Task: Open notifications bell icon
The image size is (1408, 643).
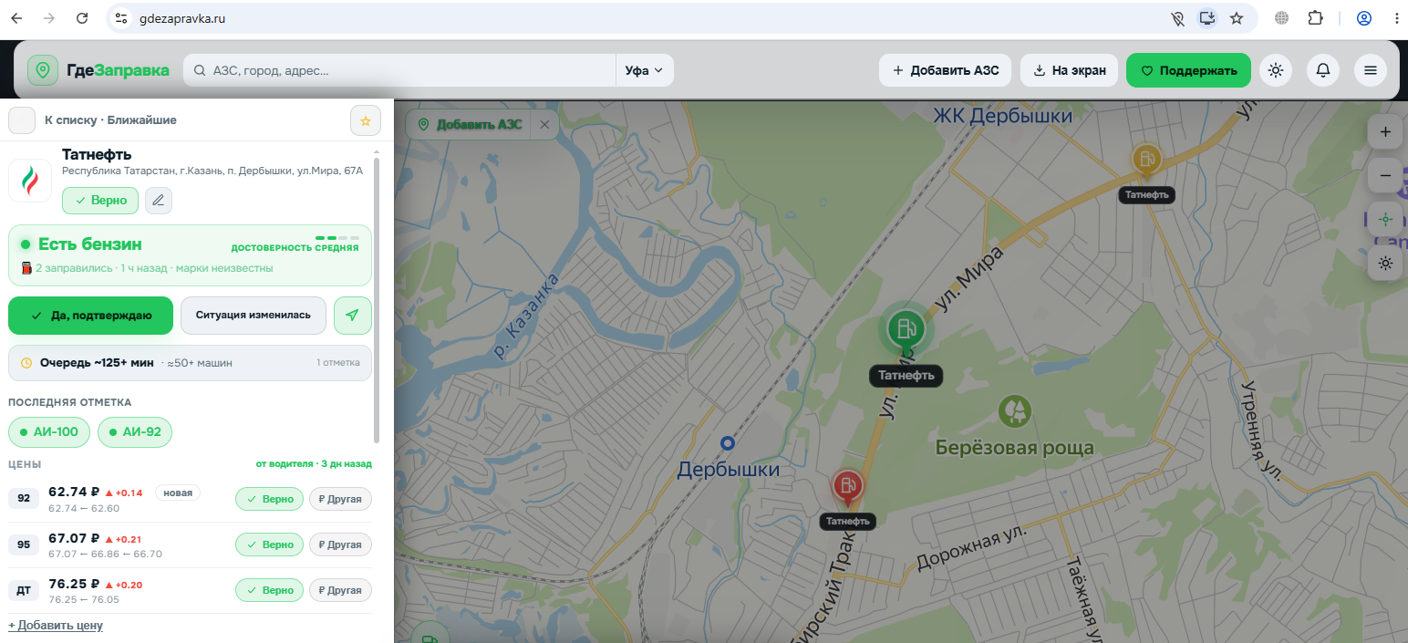Action: tap(1322, 70)
